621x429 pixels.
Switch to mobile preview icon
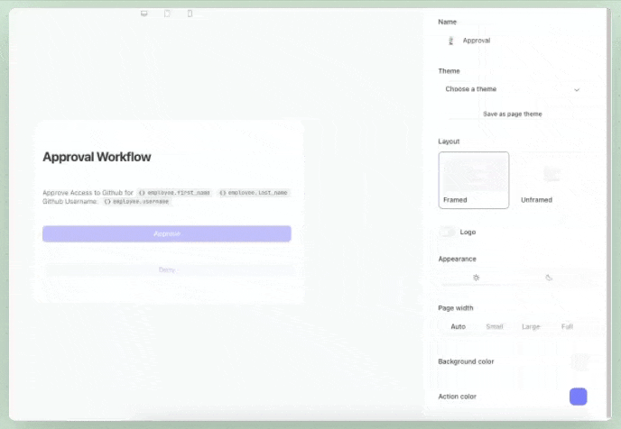(x=190, y=14)
